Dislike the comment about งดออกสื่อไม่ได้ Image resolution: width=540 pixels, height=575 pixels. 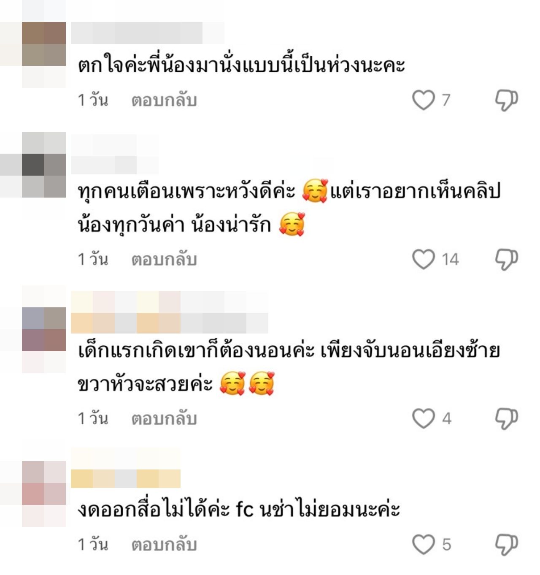pos(506,544)
